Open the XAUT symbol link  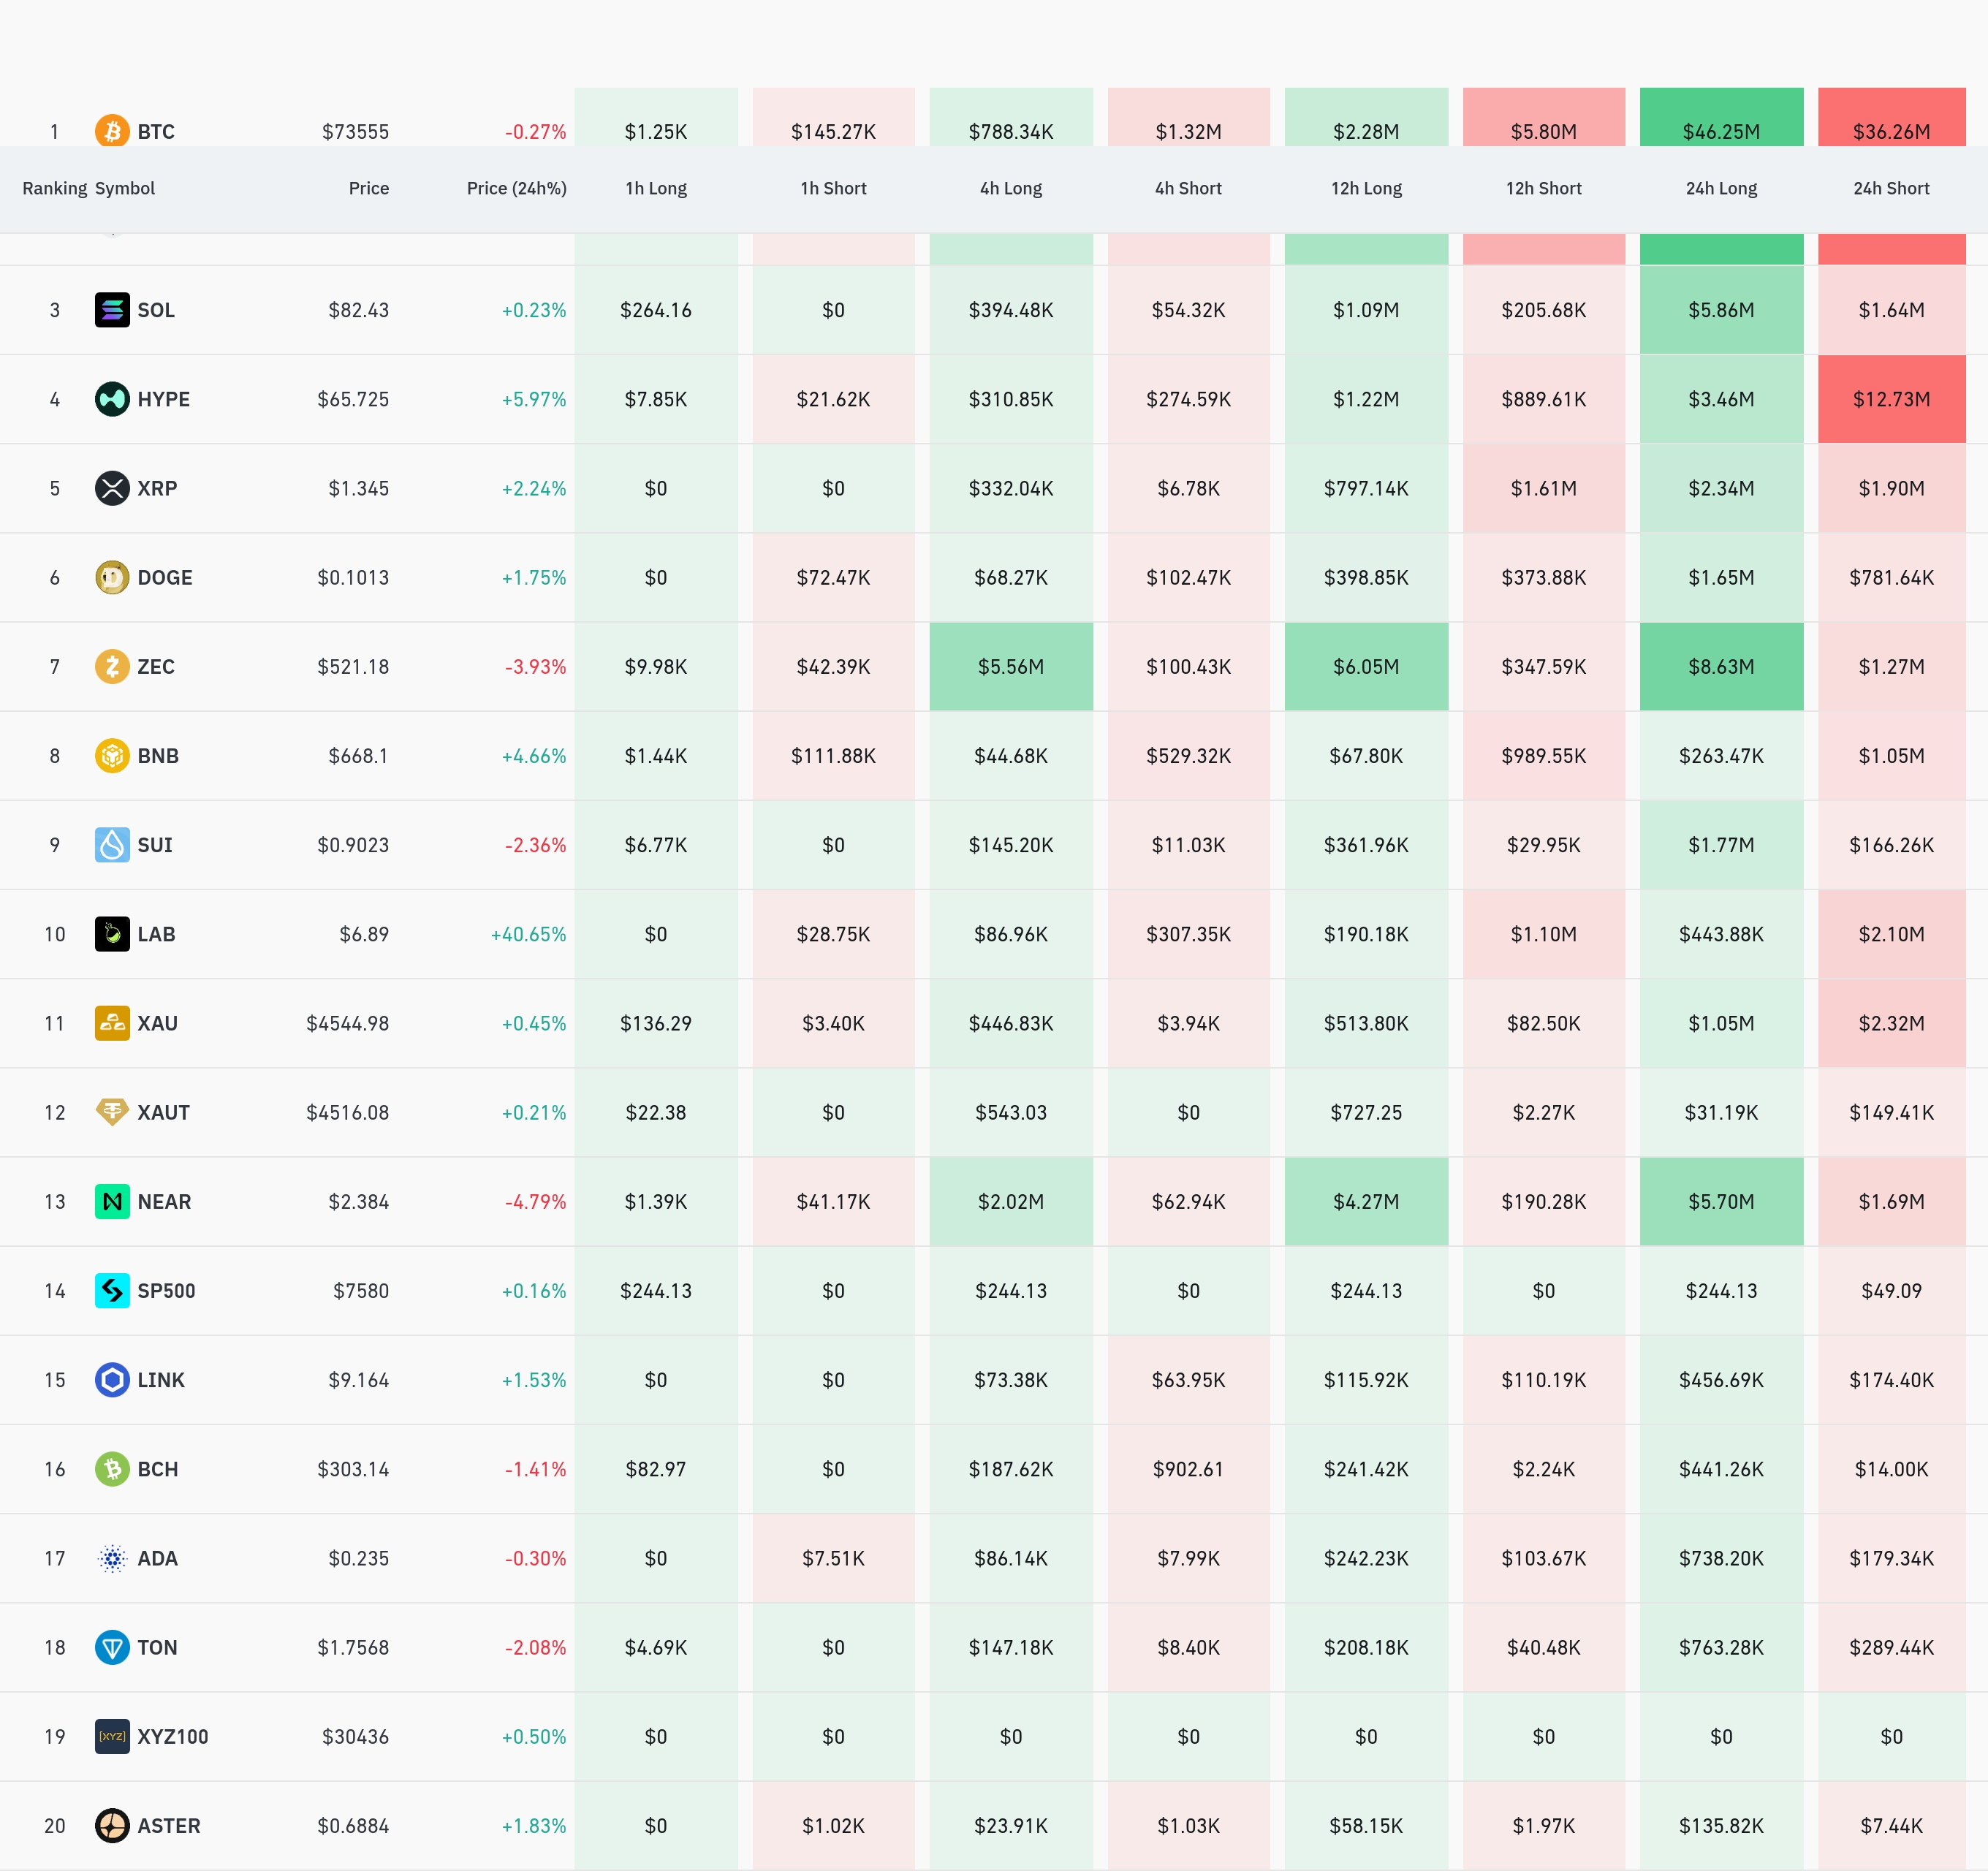tap(163, 1112)
